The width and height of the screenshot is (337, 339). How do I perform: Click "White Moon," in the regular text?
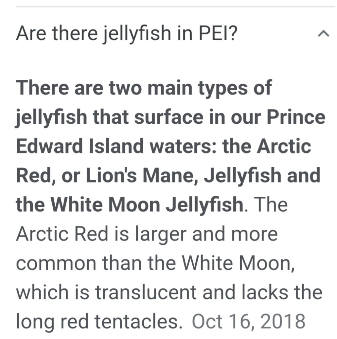[238, 263]
